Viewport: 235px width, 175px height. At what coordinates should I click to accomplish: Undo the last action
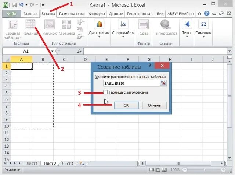pyautogui.click(x=21, y=5)
